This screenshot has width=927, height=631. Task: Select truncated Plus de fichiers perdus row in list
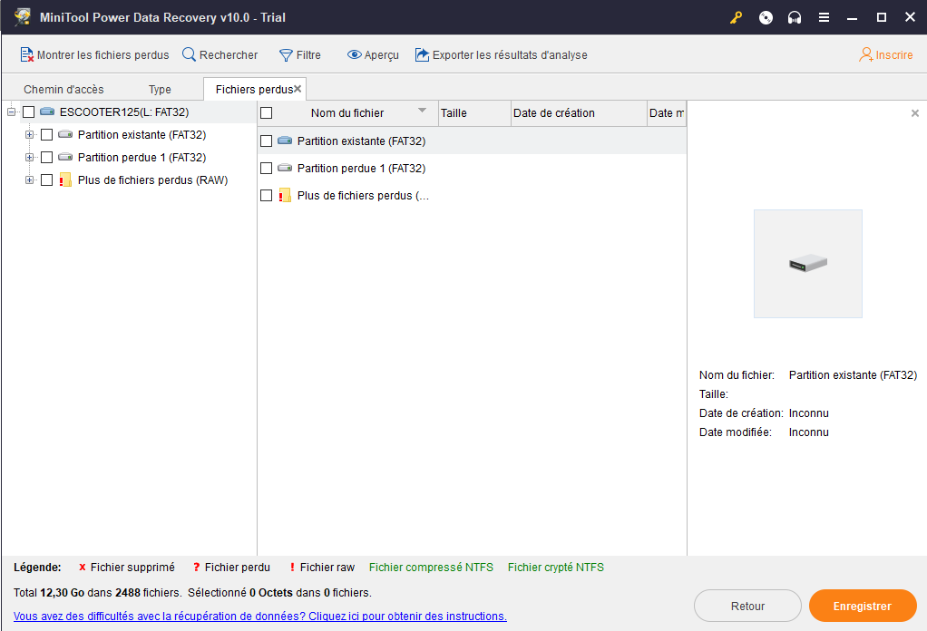click(x=472, y=195)
